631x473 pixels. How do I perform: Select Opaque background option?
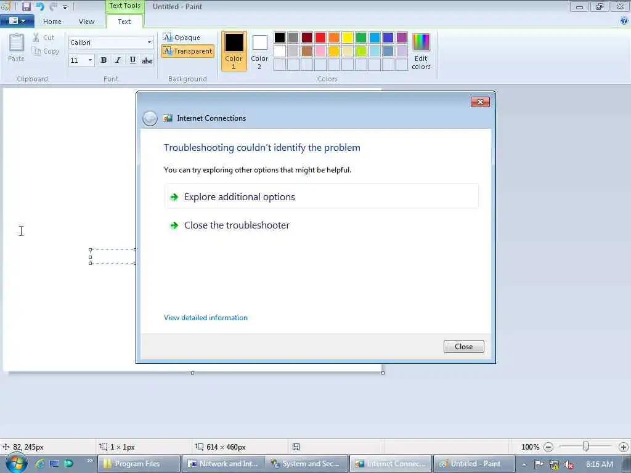click(x=181, y=38)
